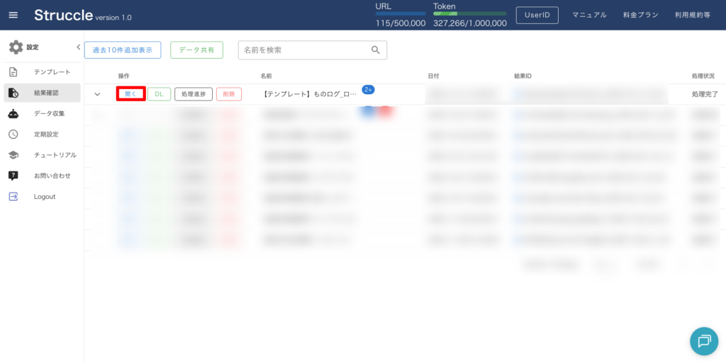Screen dimensions: 726x363
Task: Click the Token usage progress bar
Action: (x=469, y=13)
